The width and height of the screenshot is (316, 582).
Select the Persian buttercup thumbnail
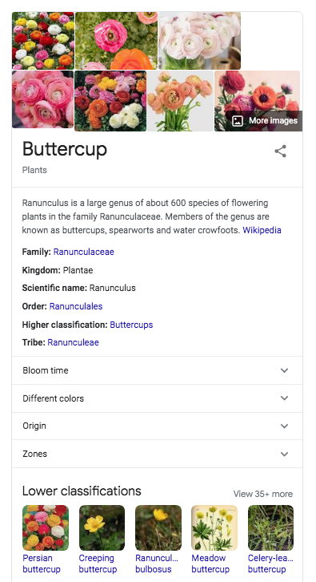tap(46, 527)
